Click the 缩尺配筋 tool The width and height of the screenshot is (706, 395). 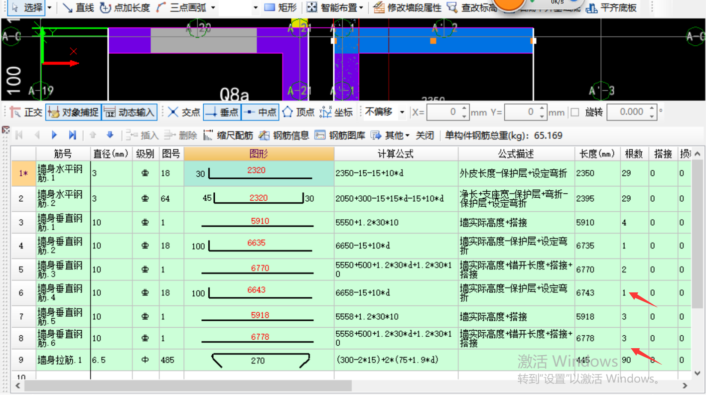[x=229, y=135]
